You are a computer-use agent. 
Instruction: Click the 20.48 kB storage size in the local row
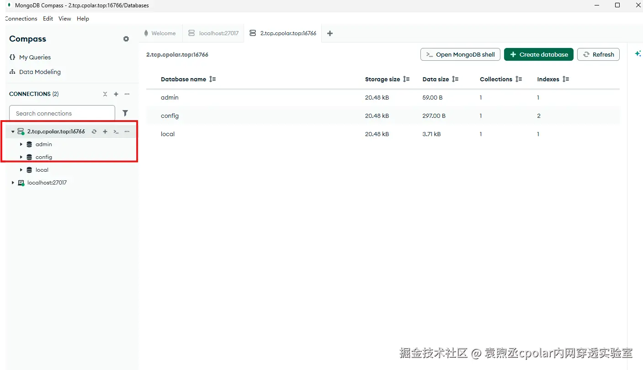[x=377, y=134]
